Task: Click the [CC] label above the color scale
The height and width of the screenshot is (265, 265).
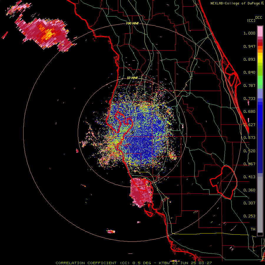Action: [251, 20]
